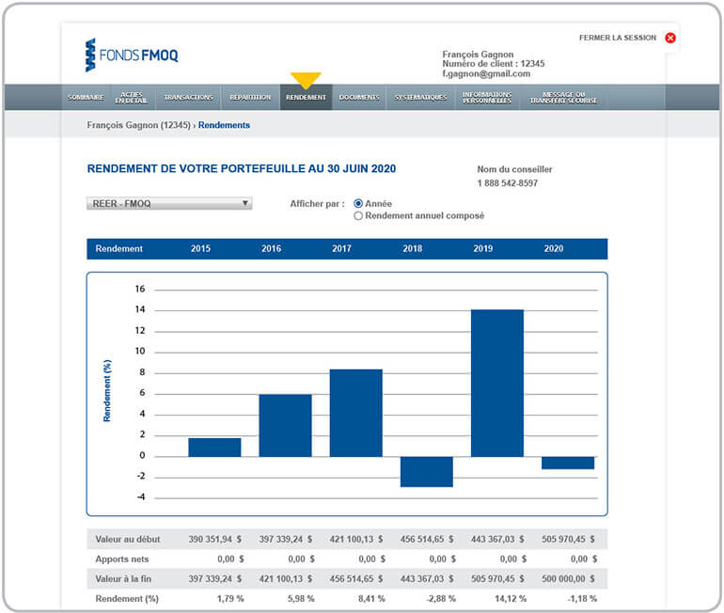Click the negative 2018 bar in chart
The height and width of the screenshot is (613, 724).
427,472
